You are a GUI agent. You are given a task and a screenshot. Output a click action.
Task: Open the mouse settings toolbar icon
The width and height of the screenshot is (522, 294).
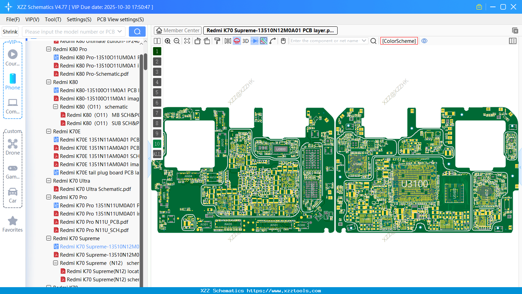click(x=283, y=41)
